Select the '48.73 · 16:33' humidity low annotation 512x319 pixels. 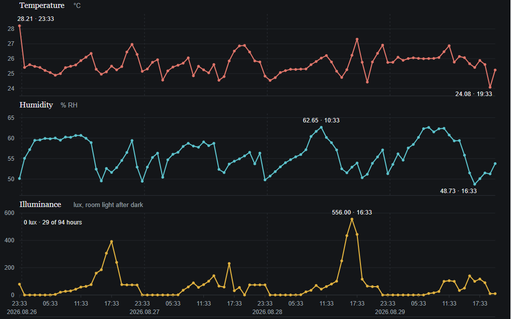[458, 191]
